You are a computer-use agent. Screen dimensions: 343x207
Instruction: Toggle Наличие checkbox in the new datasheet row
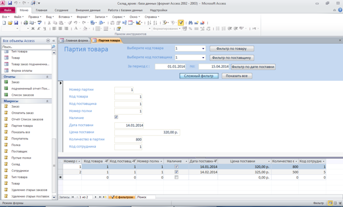(176, 177)
